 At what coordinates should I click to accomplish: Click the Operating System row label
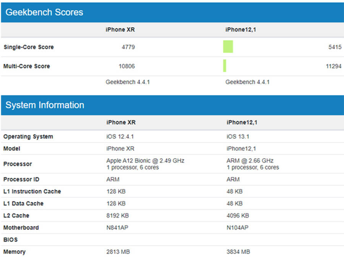(28, 136)
